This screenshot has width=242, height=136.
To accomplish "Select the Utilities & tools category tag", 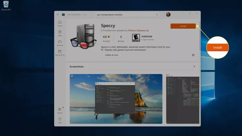I will 111,55.
